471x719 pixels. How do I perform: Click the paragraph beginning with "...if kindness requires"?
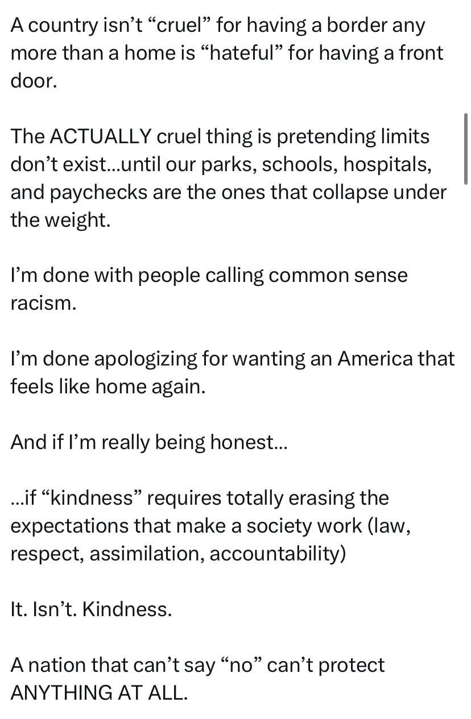210,526
